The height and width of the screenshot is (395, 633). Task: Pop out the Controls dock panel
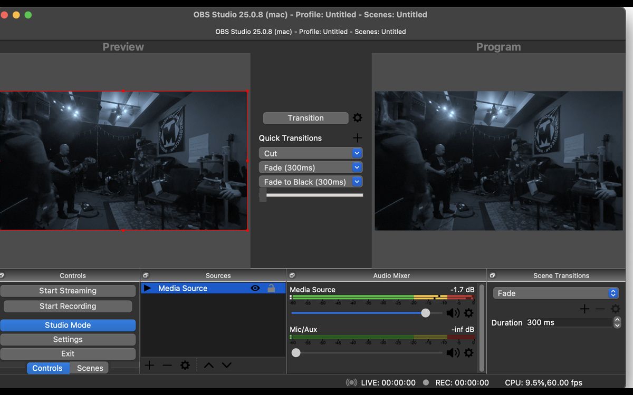click(2, 275)
